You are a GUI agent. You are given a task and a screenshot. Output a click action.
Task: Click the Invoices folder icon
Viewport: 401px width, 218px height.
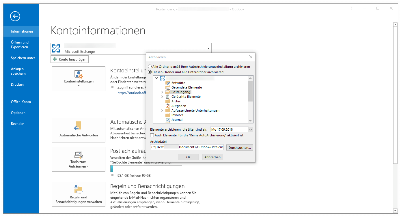[168, 115]
